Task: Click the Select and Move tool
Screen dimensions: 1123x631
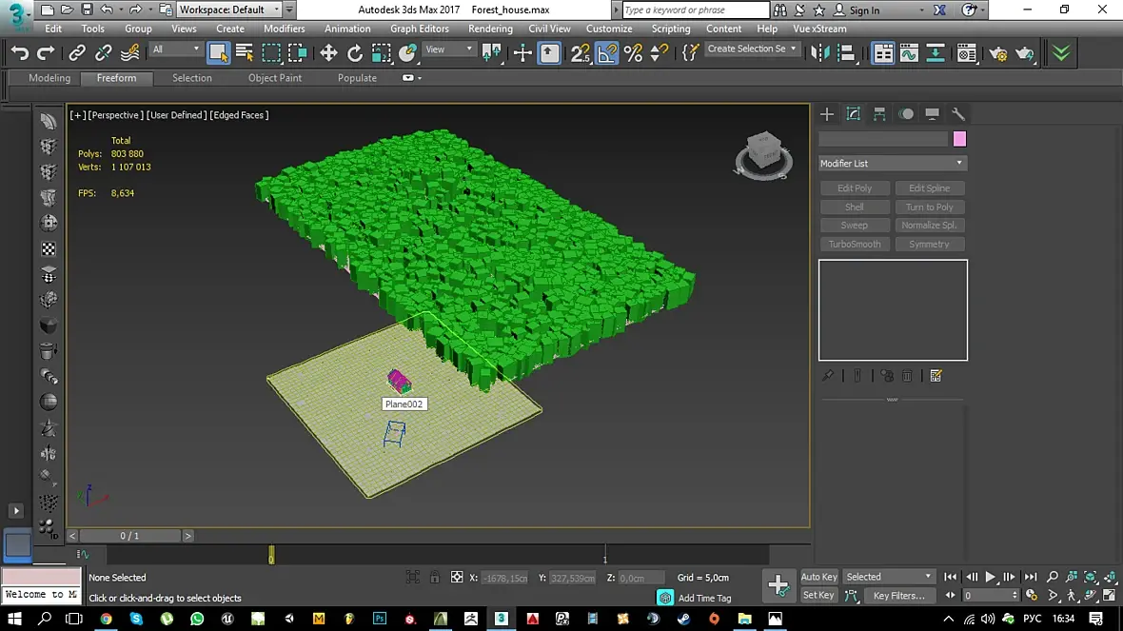Action: pyautogui.click(x=328, y=53)
